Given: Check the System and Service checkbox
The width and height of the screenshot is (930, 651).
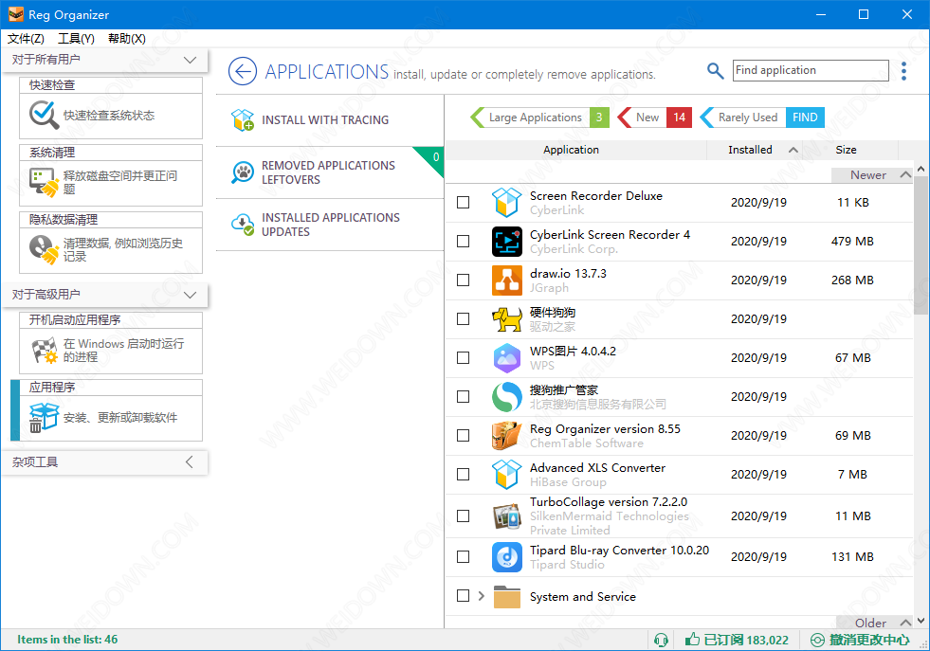Looking at the screenshot, I should pyautogui.click(x=464, y=596).
